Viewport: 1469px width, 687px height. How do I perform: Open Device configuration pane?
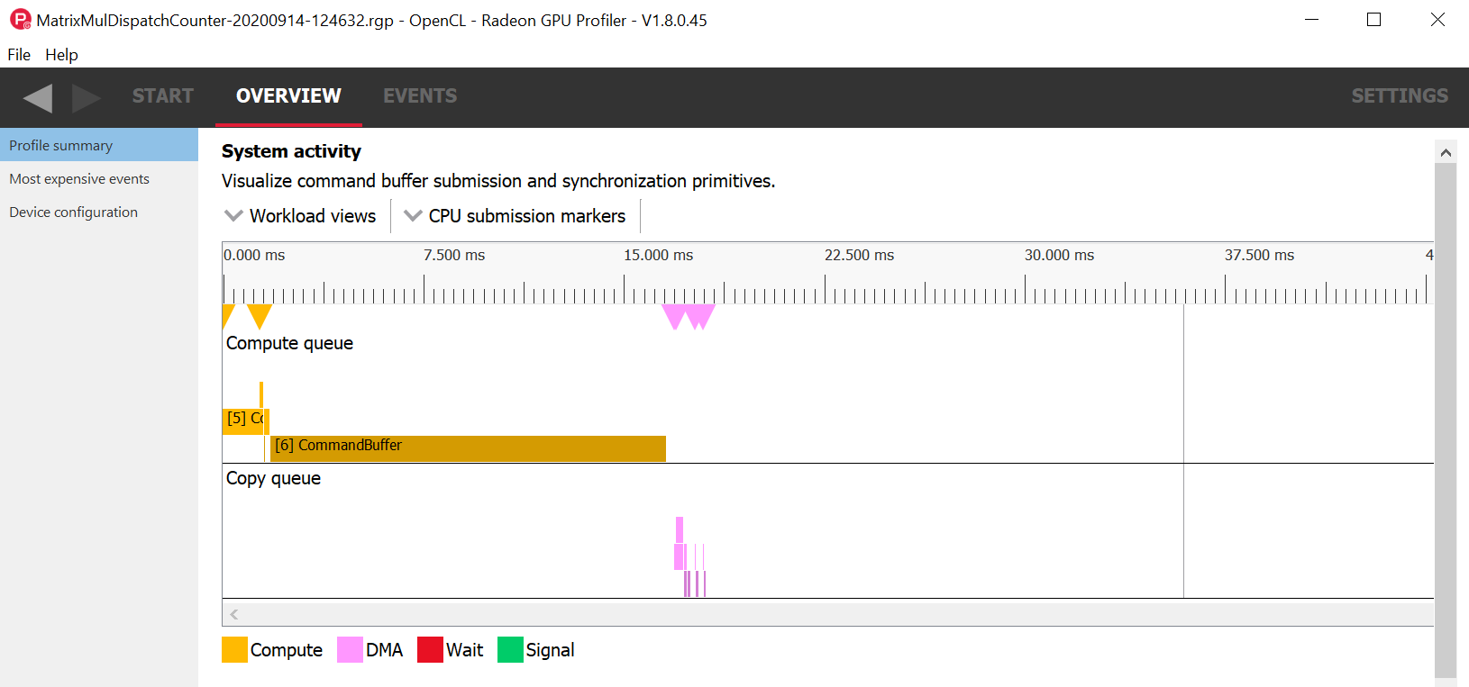click(x=74, y=212)
